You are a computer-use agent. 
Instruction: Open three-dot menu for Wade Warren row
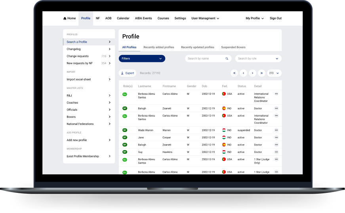pyautogui.click(x=276, y=130)
